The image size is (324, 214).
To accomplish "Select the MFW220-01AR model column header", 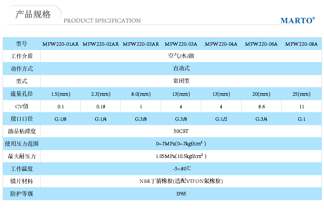I will (60, 44).
